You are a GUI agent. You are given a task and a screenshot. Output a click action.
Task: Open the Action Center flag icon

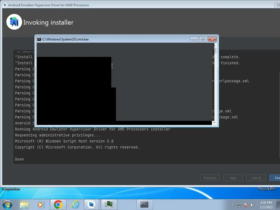(246, 205)
